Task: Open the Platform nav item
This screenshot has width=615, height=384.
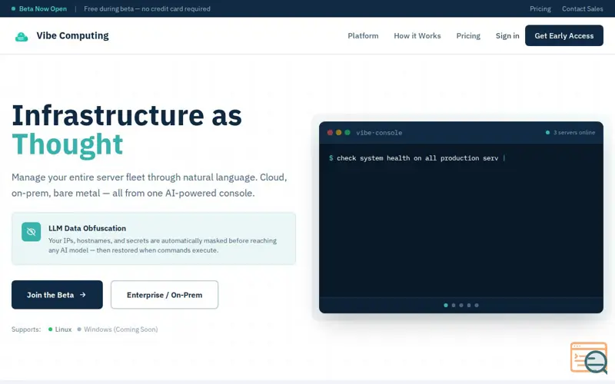Action: pyautogui.click(x=363, y=35)
